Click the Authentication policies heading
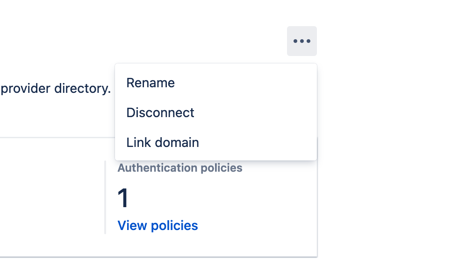This screenshot has width=459, height=265. (179, 168)
